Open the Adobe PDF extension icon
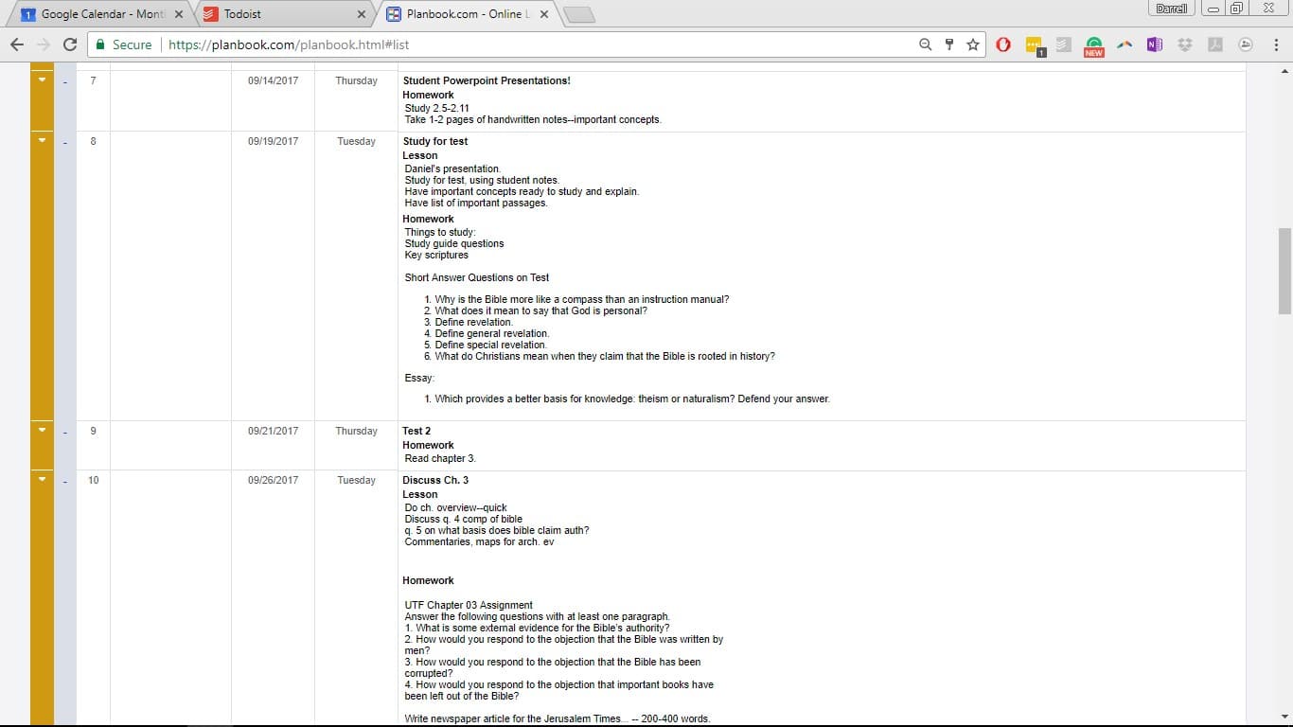Screen dimensions: 1293x727 pos(1215,44)
